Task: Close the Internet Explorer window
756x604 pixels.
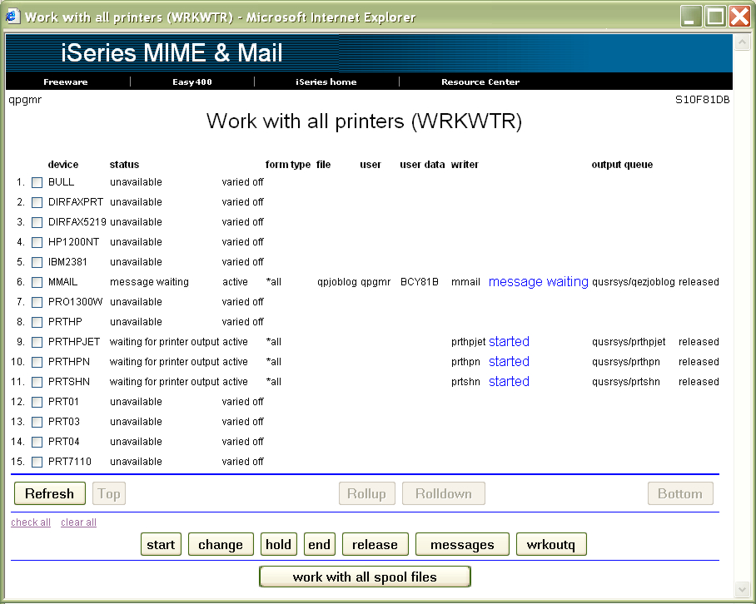Action: click(x=739, y=17)
